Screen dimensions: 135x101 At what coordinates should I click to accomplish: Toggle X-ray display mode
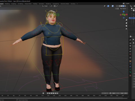click(x=117, y=6)
